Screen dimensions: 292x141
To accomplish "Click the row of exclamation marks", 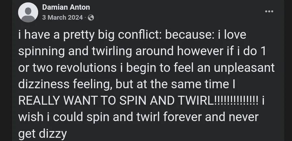I will click(x=237, y=100).
